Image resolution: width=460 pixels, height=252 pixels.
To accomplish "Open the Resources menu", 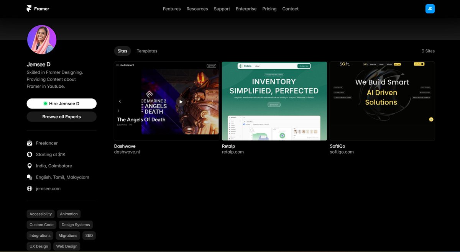I will (x=197, y=9).
